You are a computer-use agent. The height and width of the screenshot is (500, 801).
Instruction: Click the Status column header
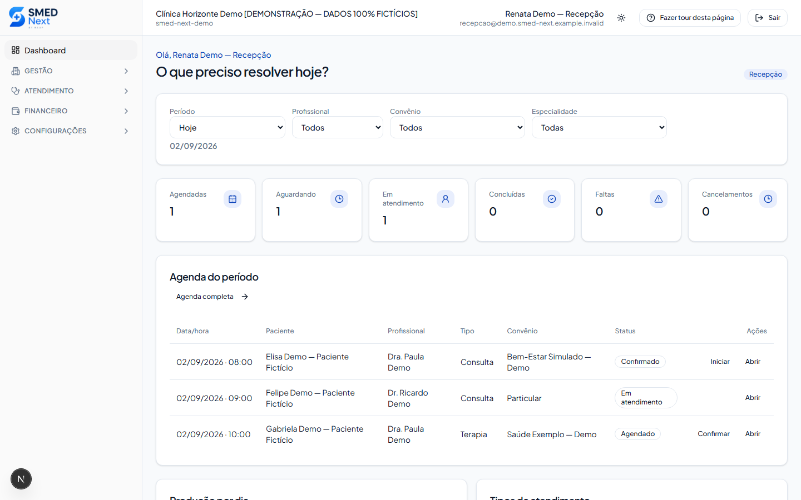coord(625,331)
